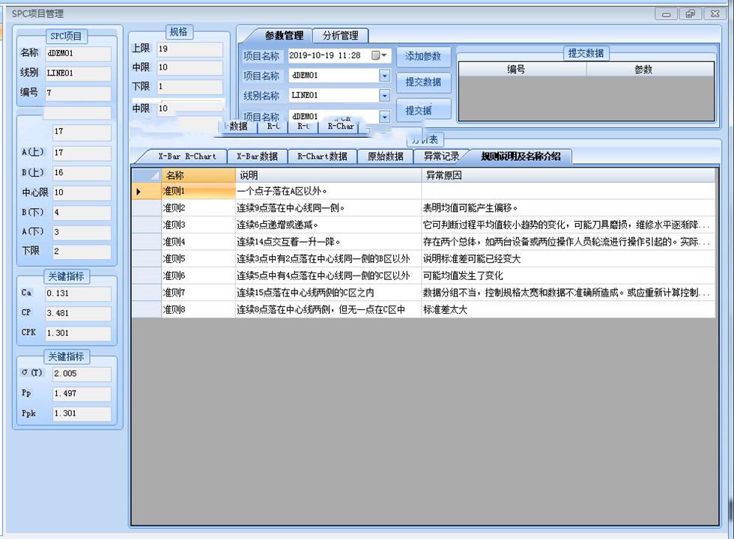Expand the first 项目名称 dropdown showing dDEMO1
The height and width of the screenshot is (539, 734).
[x=384, y=76]
